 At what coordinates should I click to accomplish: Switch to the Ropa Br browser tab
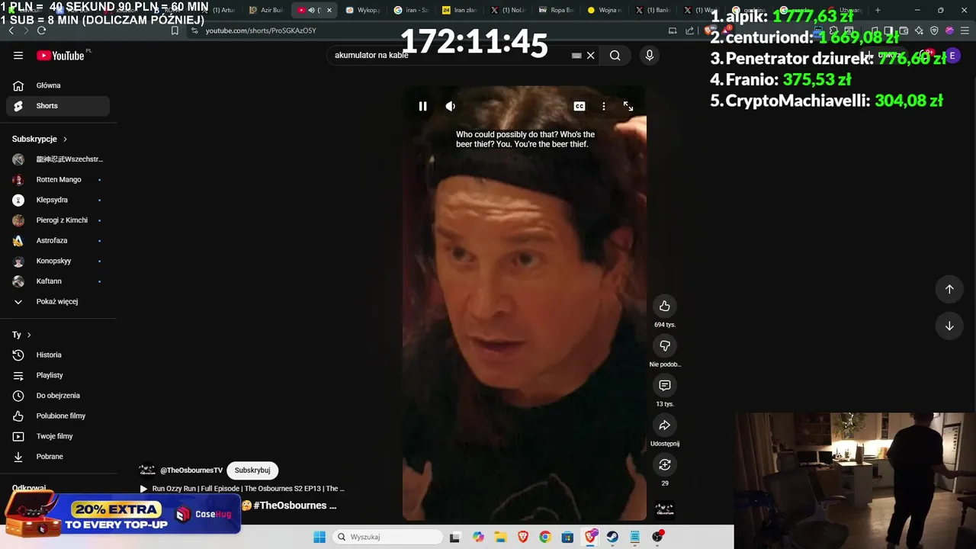556,10
